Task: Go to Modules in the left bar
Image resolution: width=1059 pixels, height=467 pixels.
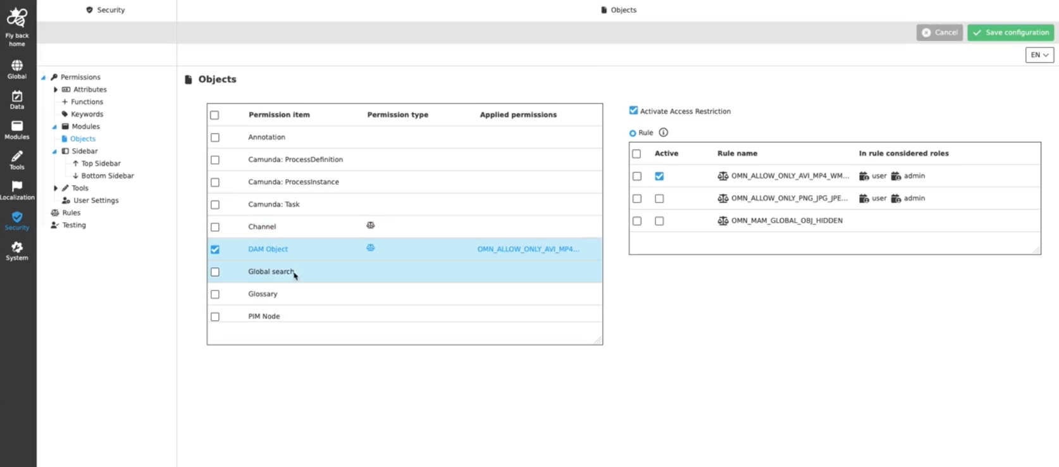Action: [17, 127]
